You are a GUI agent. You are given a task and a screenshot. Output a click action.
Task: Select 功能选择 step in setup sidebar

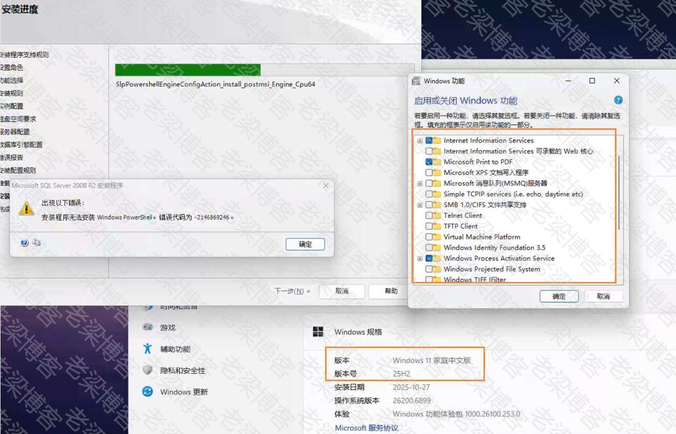click(x=12, y=80)
